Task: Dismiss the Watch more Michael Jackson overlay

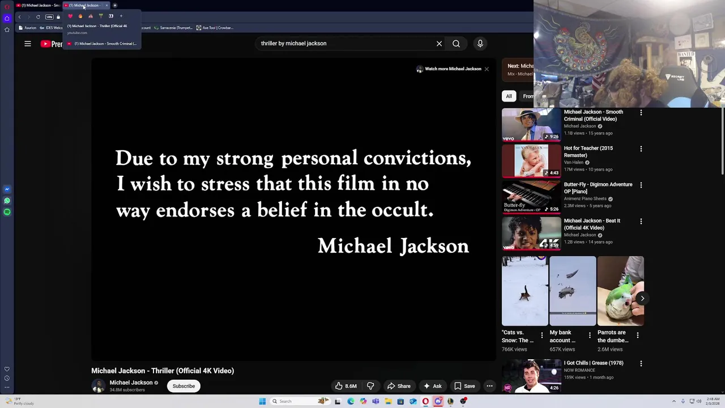Action: pyautogui.click(x=487, y=69)
